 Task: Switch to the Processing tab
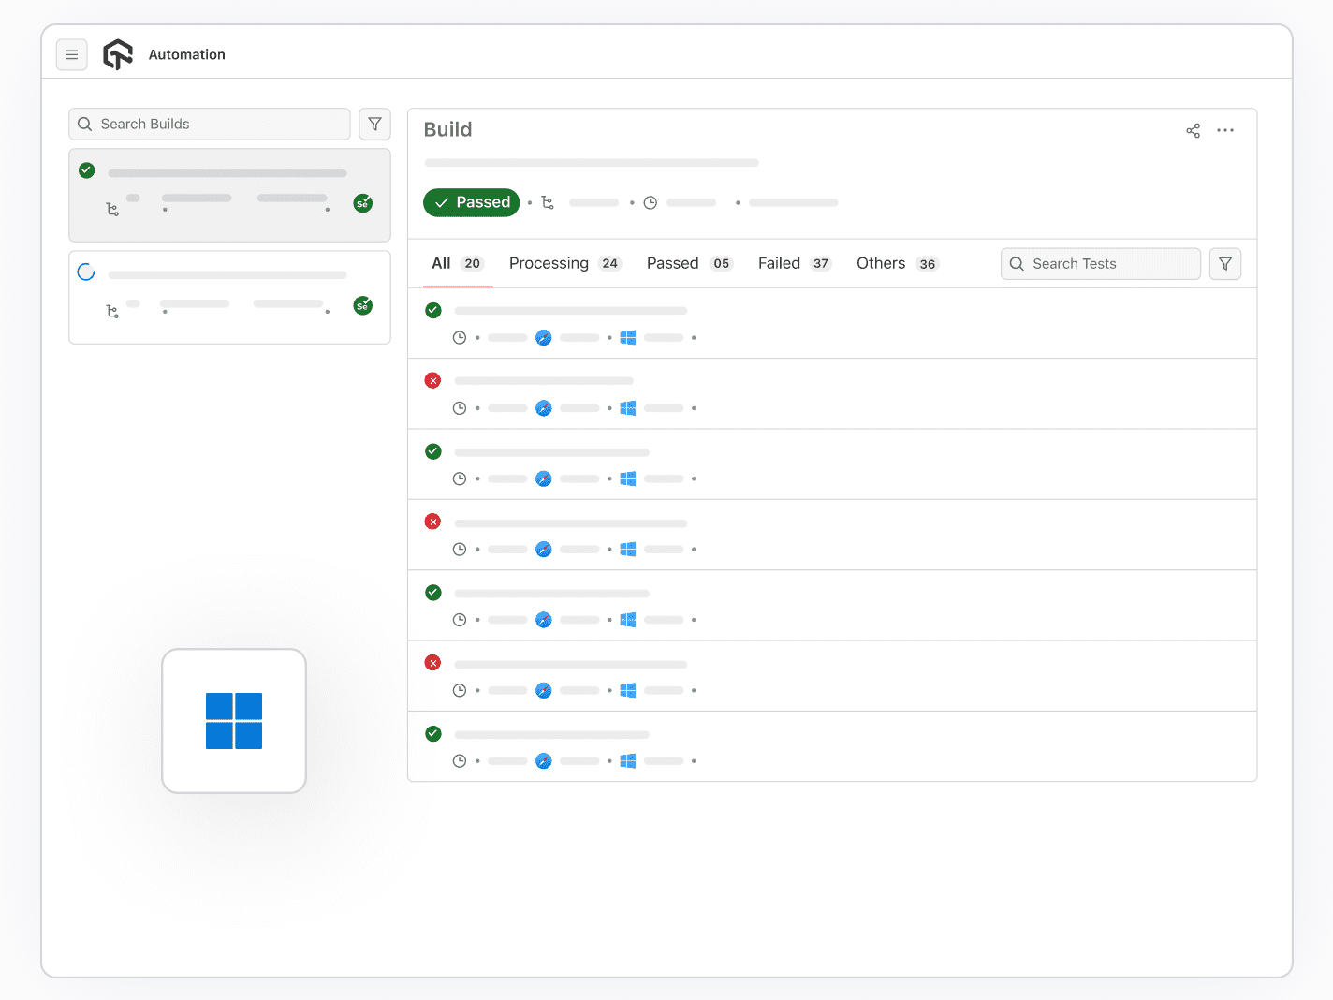coord(549,263)
